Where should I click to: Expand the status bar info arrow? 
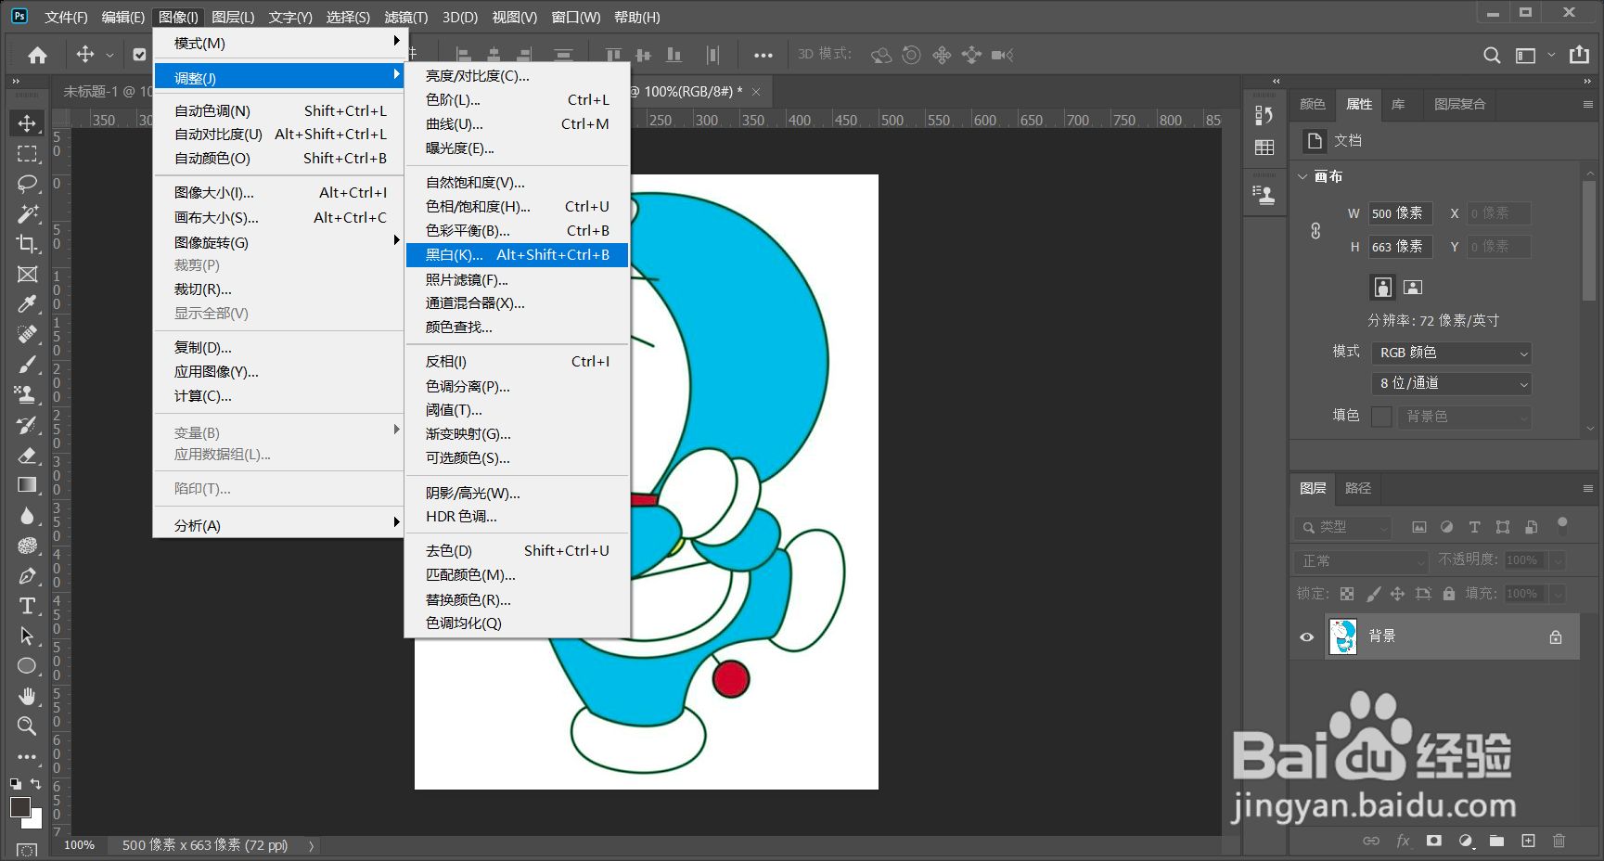[x=311, y=846]
